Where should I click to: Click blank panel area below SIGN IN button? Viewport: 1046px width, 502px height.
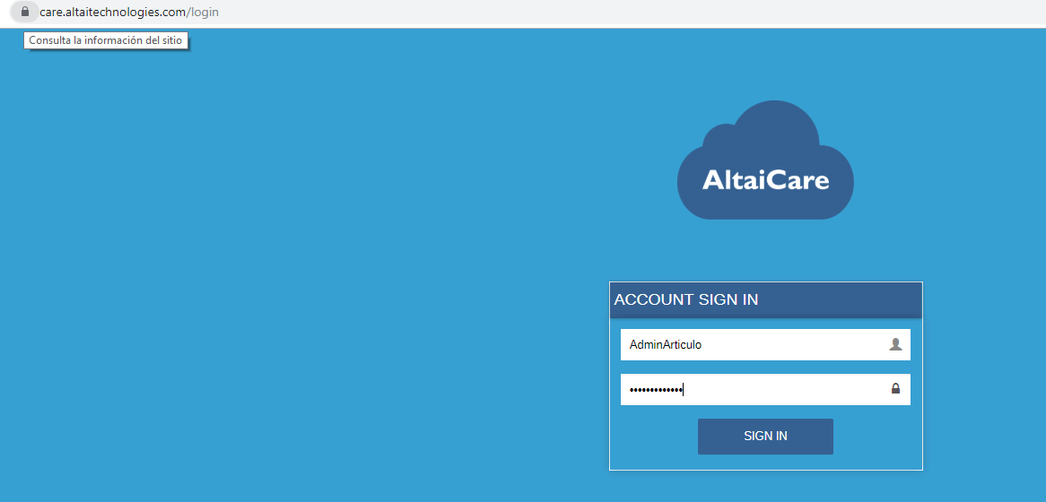click(x=765, y=463)
